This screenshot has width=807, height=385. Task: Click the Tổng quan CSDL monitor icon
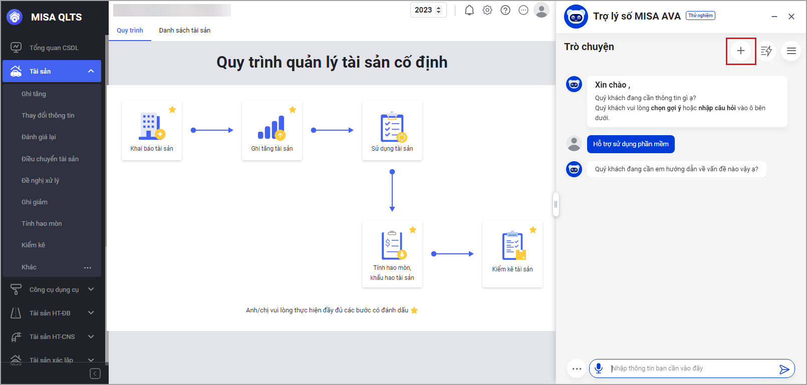16,48
